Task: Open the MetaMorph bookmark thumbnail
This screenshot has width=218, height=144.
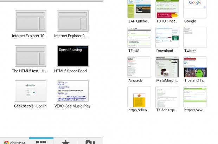Action: (x=167, y=67)
